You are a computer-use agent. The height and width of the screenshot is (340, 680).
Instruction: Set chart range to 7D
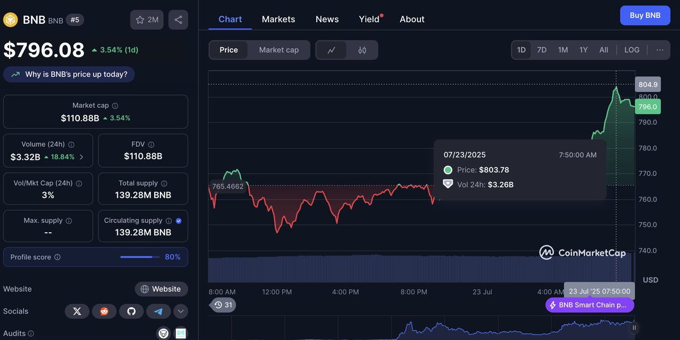542,50
